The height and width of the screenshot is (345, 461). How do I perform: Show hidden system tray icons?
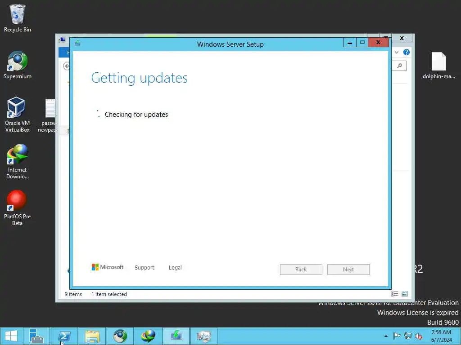(x=386, y=336)
